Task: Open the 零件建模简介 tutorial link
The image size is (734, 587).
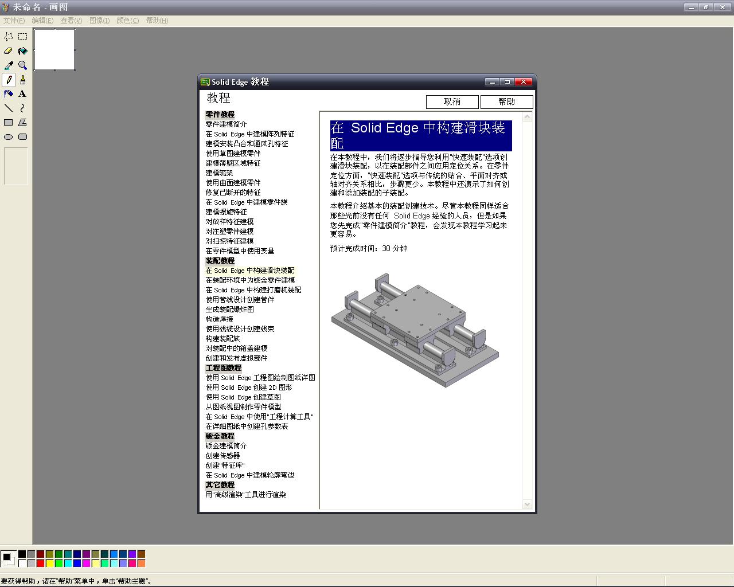Action: 227,124
